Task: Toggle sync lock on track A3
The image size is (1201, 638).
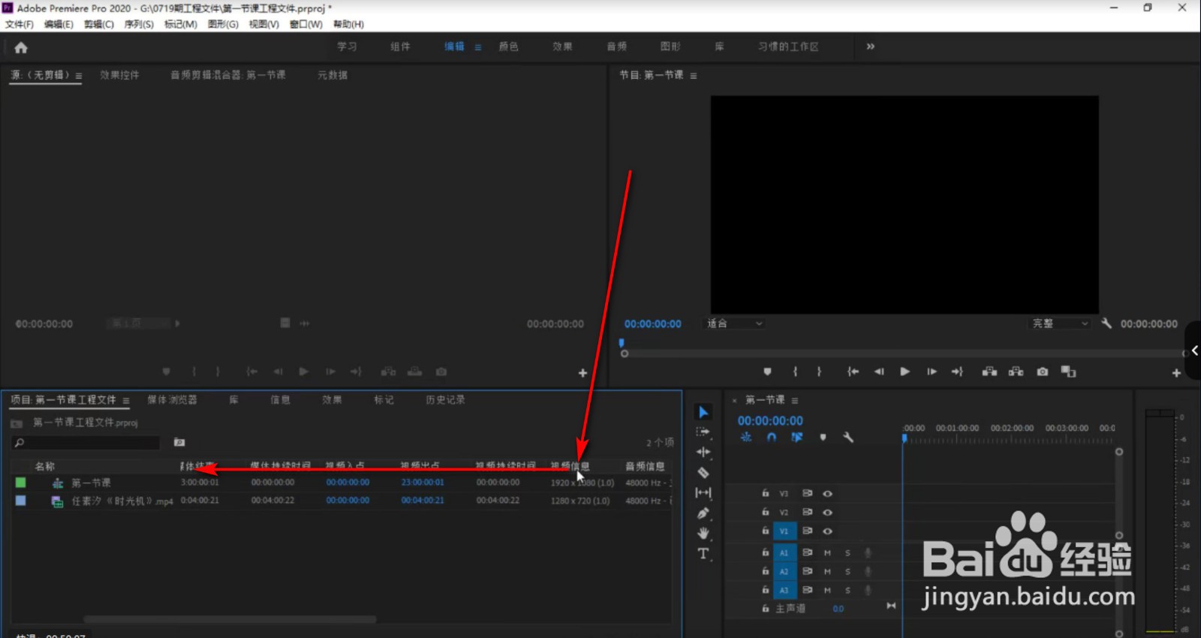Action: (807, 590)
